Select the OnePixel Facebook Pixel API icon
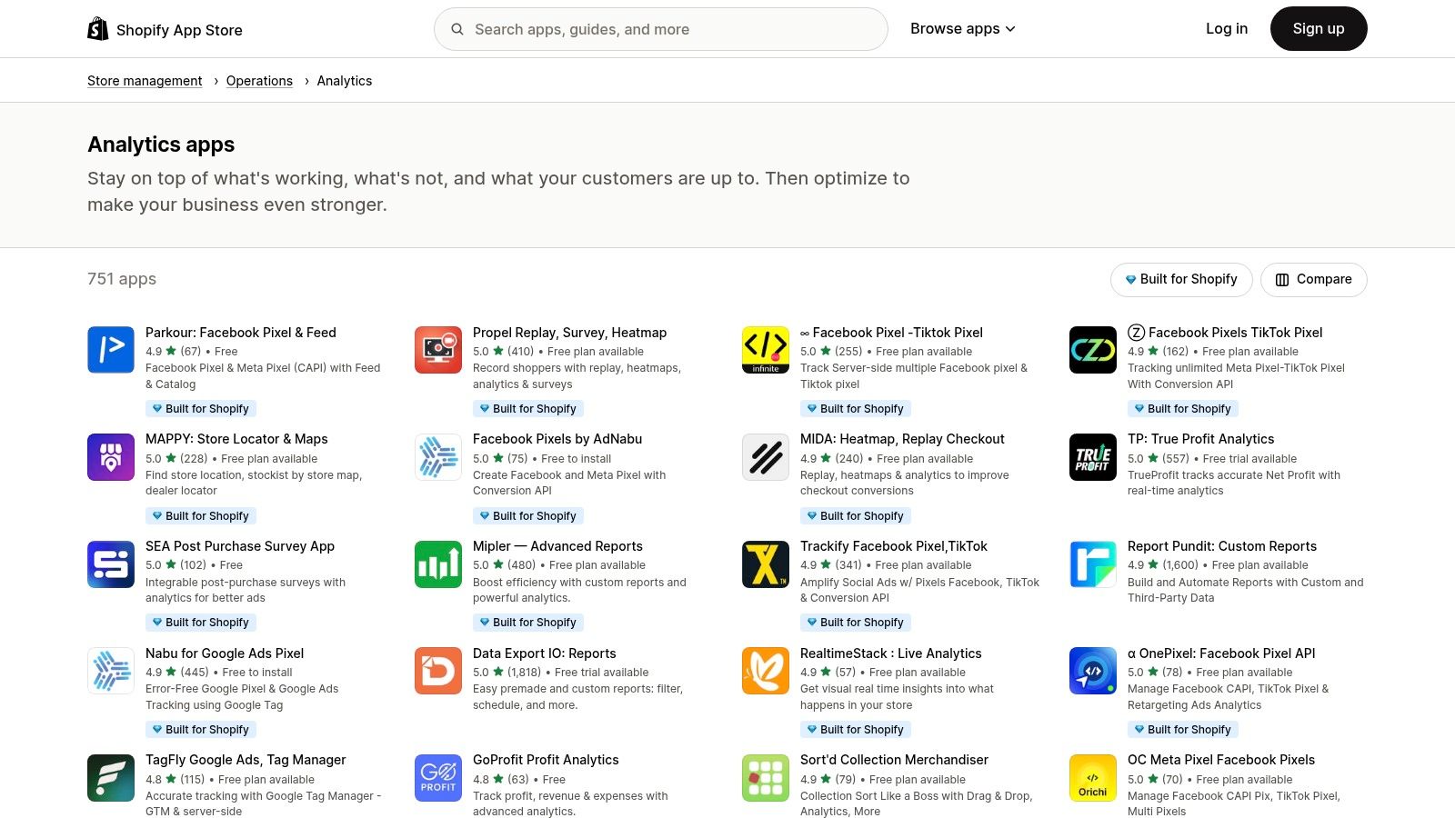 (1093, 671)
